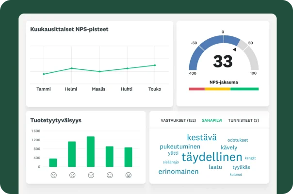The width and height of the screenshot is (293, 194).
Task: Click the very dissatisfied angry face icon
Action: coord(54,175)
